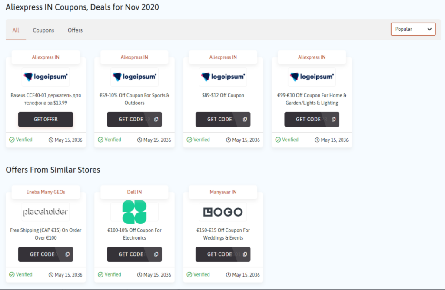The height and width of the screenshot is (290, 445).
Task: Click copy icon on Eneba code button
Action: [67, 254]
